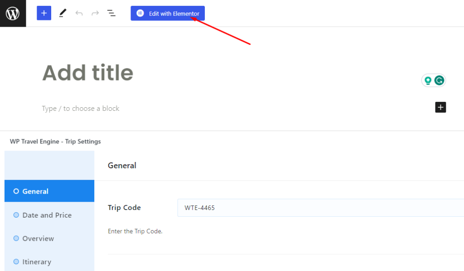Click the WordPress logo icon
This screenshot has height=271, width=464.
click(x=12, y=13)
